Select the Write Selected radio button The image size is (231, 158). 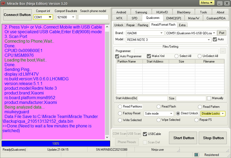(120, 120)
